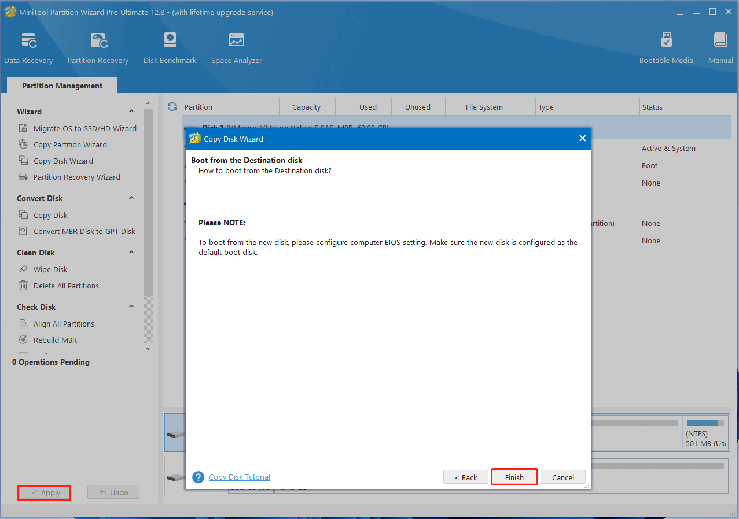Click the Back button in wizard

[465, 477]
